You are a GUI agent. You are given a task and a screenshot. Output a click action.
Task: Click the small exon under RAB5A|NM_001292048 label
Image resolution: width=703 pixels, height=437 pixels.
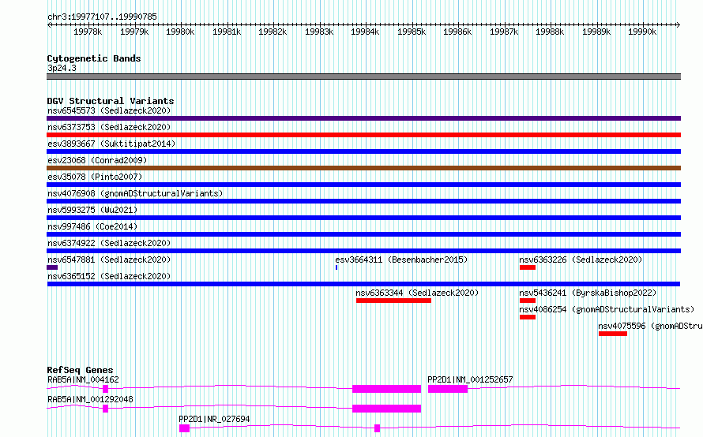[105, 409]
